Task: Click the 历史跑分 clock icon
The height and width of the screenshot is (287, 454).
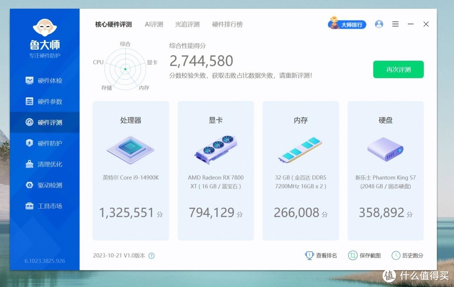Action: [x=396, y=255]
